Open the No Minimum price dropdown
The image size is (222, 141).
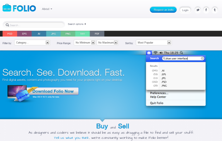(85, 42)
